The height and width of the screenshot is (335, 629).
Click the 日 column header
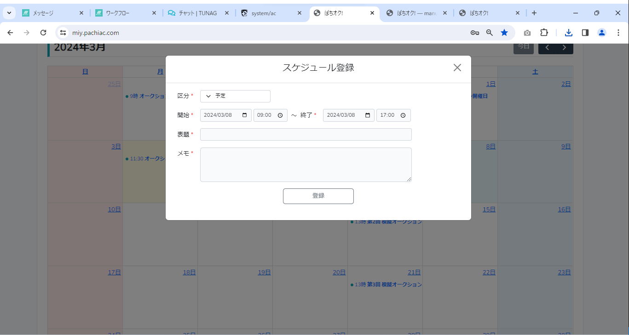85,71
